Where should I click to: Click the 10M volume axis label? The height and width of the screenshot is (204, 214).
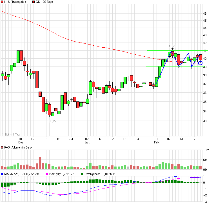[x=206, y=150]
